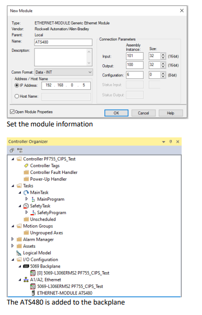Viewport: 202px width, 315px height.
Task: Select ETHERNET-MODULE ATS480 in tree
Action: point(65,293)
